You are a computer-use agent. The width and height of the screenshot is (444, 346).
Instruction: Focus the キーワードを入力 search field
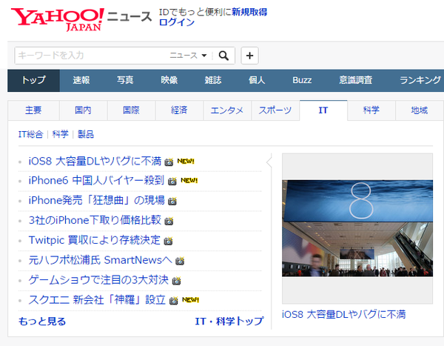(x=90, y=56)
